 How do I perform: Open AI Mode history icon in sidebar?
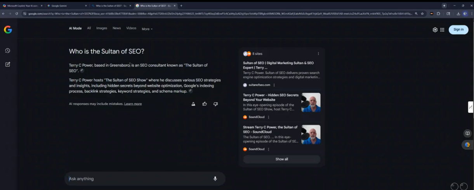pyautogui.click(x=7, y=51)
